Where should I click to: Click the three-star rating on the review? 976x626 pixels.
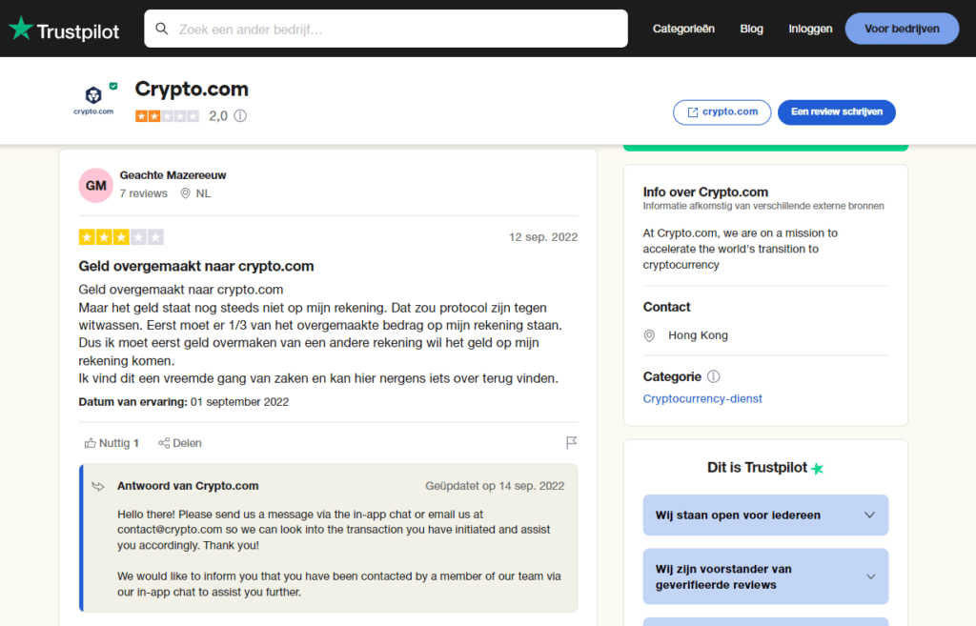coord(121,237)
